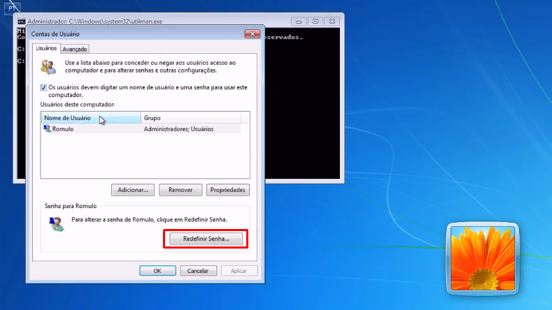552x310 pixels.
Task: Click the orange flower user picture
Action: point(483,258)
